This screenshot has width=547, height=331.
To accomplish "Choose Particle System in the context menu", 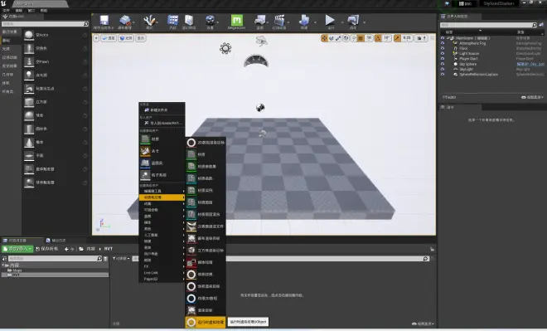I will (x=162, y=175).
